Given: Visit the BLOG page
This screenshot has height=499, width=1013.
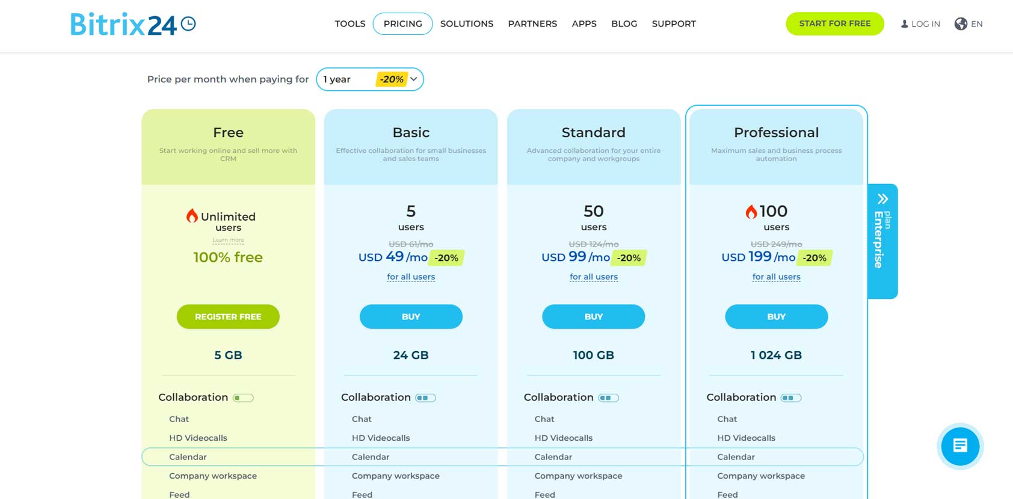Looking at the screenshot, I should point(624,24).
